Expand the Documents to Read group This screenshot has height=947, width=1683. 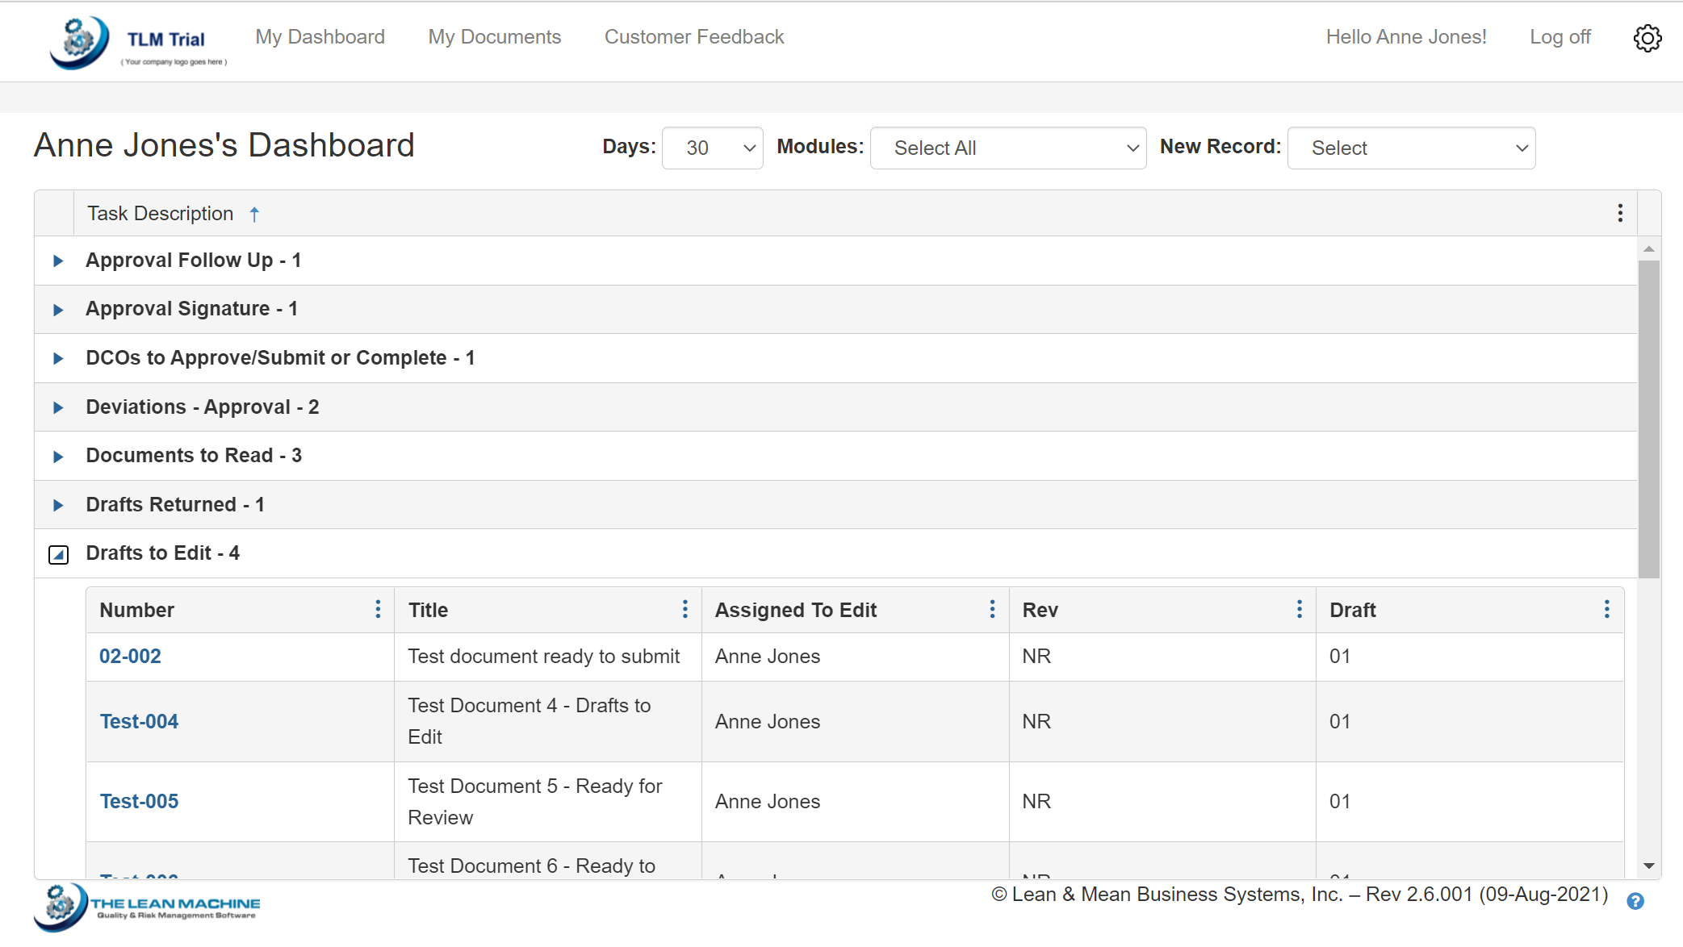coord(58,457)
